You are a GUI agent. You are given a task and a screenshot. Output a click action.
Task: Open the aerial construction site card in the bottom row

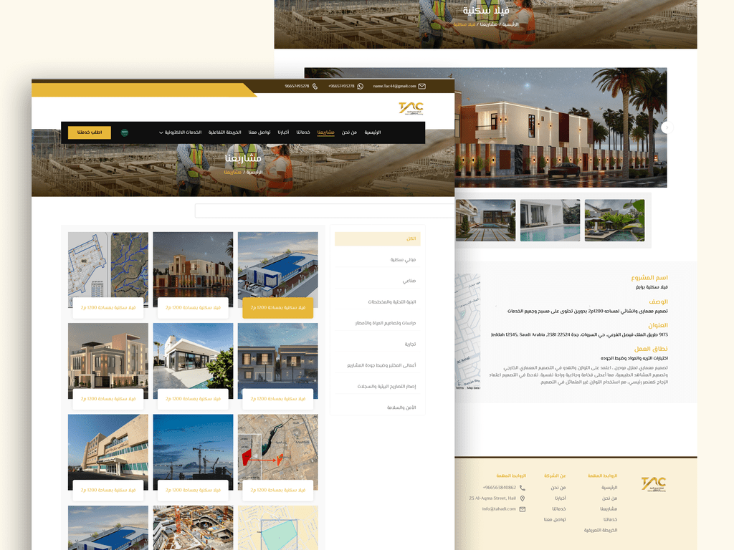(193, 528)
